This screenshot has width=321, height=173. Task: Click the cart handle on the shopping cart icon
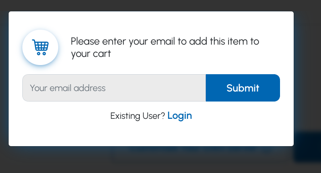pyautogui.click(x=33, y=41)
